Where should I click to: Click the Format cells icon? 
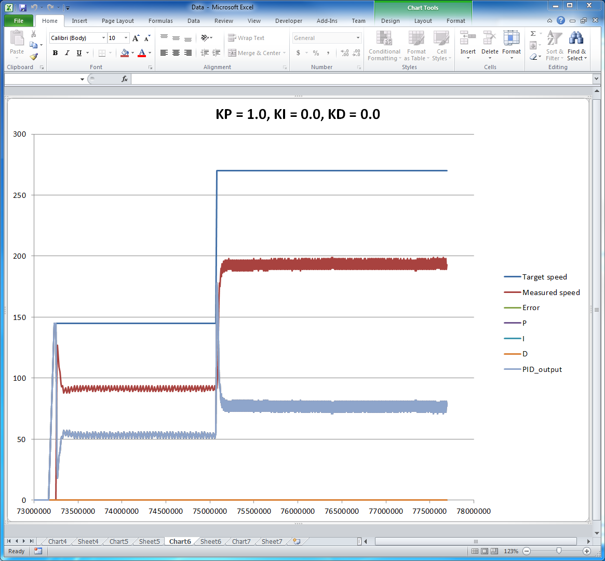[511, 38]
